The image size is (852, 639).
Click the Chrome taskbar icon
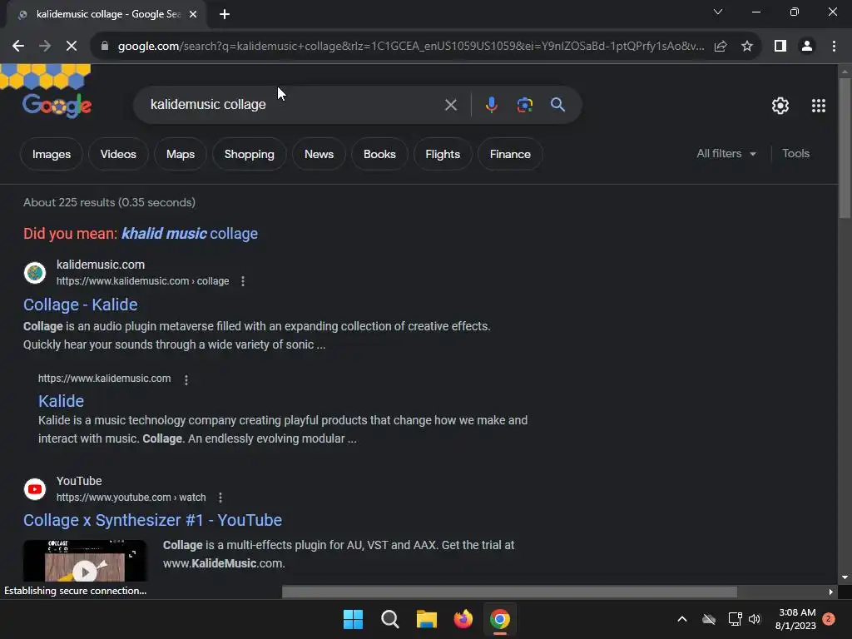coord(500,619)
